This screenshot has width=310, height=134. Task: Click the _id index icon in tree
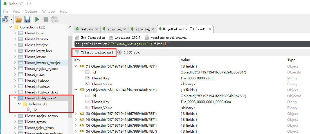pyautogui.click(x=29, y=110)
